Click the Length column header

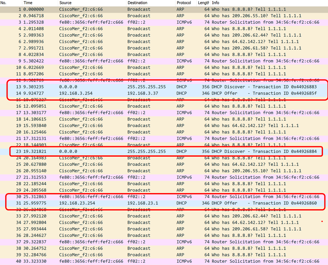[203, 3]
